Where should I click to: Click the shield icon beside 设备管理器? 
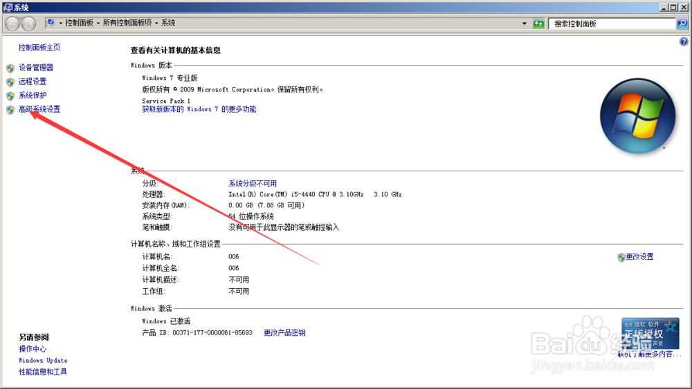pyautogui.click(x=10, y=68)
